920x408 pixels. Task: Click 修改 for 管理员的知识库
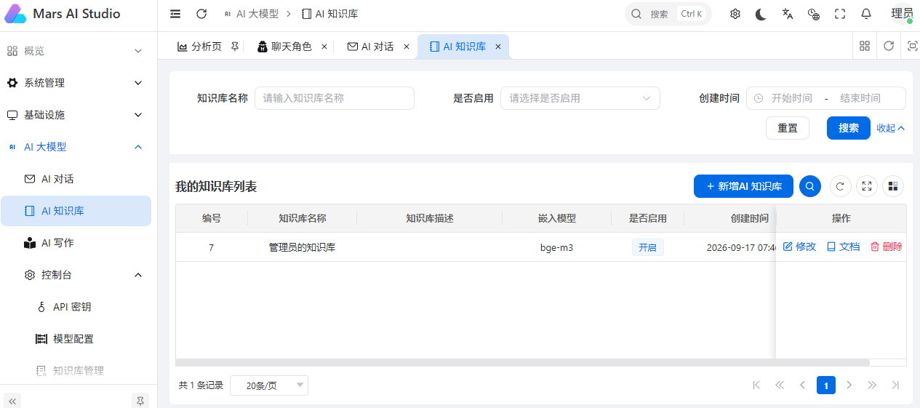[x=799, y=247]
